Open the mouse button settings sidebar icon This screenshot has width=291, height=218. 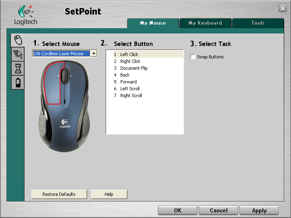tap(18, 40)
